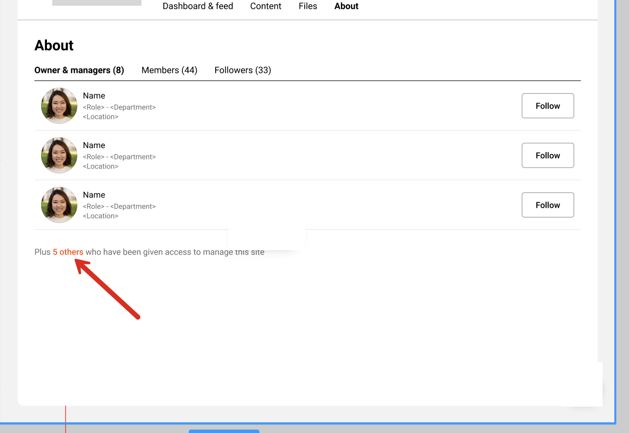
Task: Show the Members (44) list
Action: click(x=169, y=70)
